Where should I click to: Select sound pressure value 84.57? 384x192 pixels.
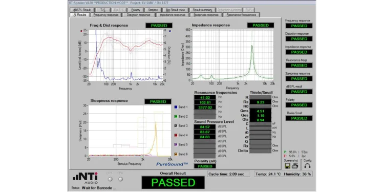click(x=205, y=127)
